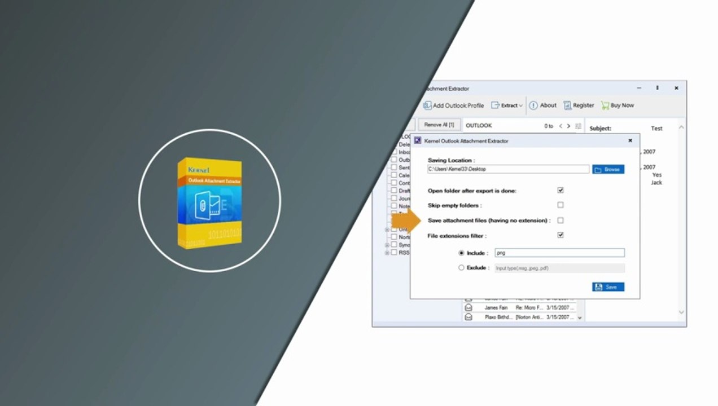Image resolution: width=718 pixels, height=406 pixels.
Task: Open the filter settings icon above message list
Action: [578, 126]
